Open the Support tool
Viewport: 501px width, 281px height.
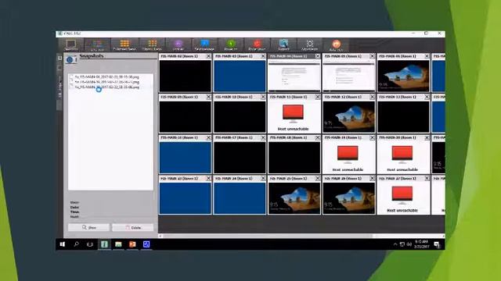tap(283, 45)
